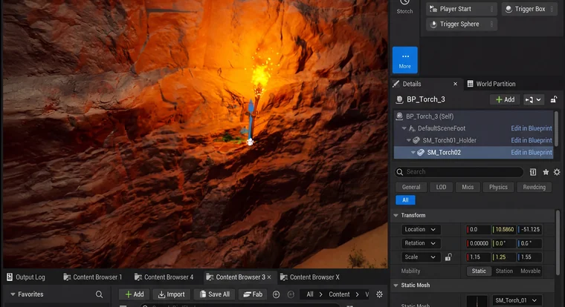Set Mobility to Stationary
Image resolution: width=565 pixels, height=307 pixels.
click(504, 271)
